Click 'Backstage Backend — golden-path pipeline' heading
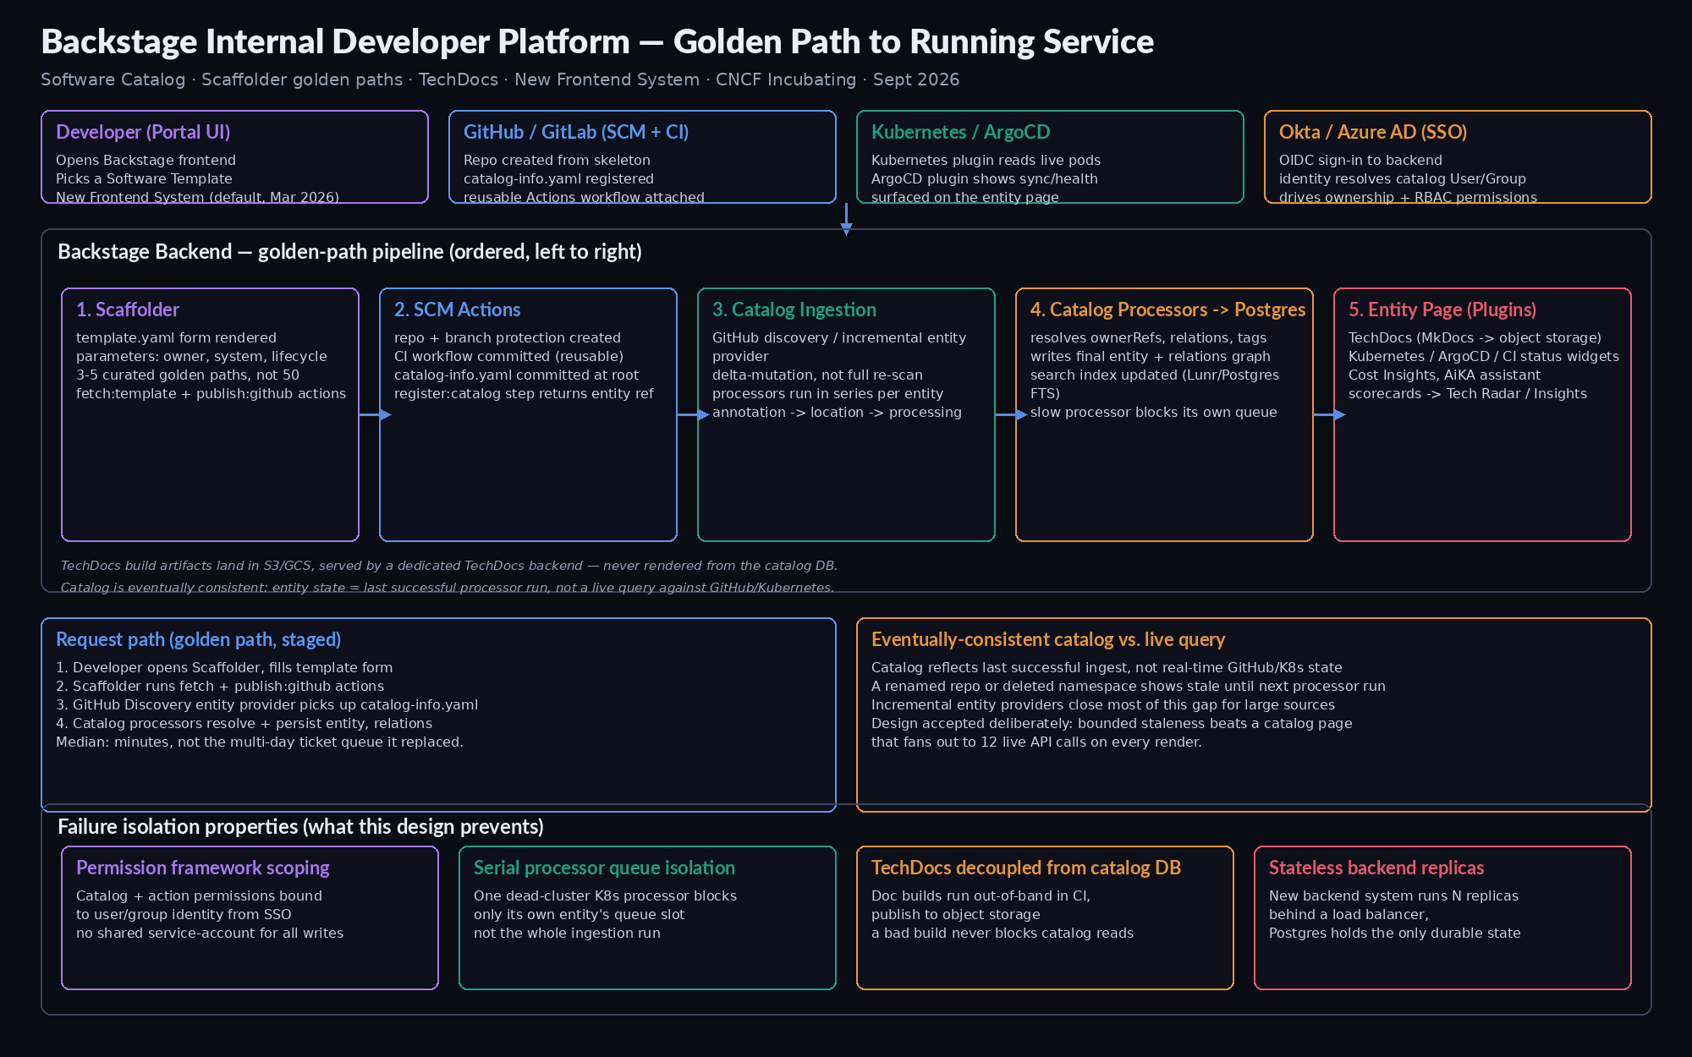 [x=349, y=251]
